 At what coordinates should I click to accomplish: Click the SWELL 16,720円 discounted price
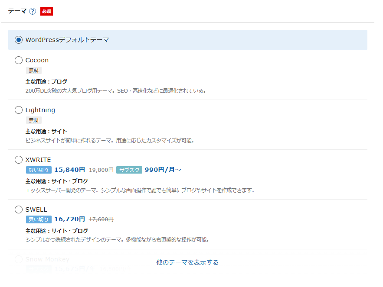point(69,219)
